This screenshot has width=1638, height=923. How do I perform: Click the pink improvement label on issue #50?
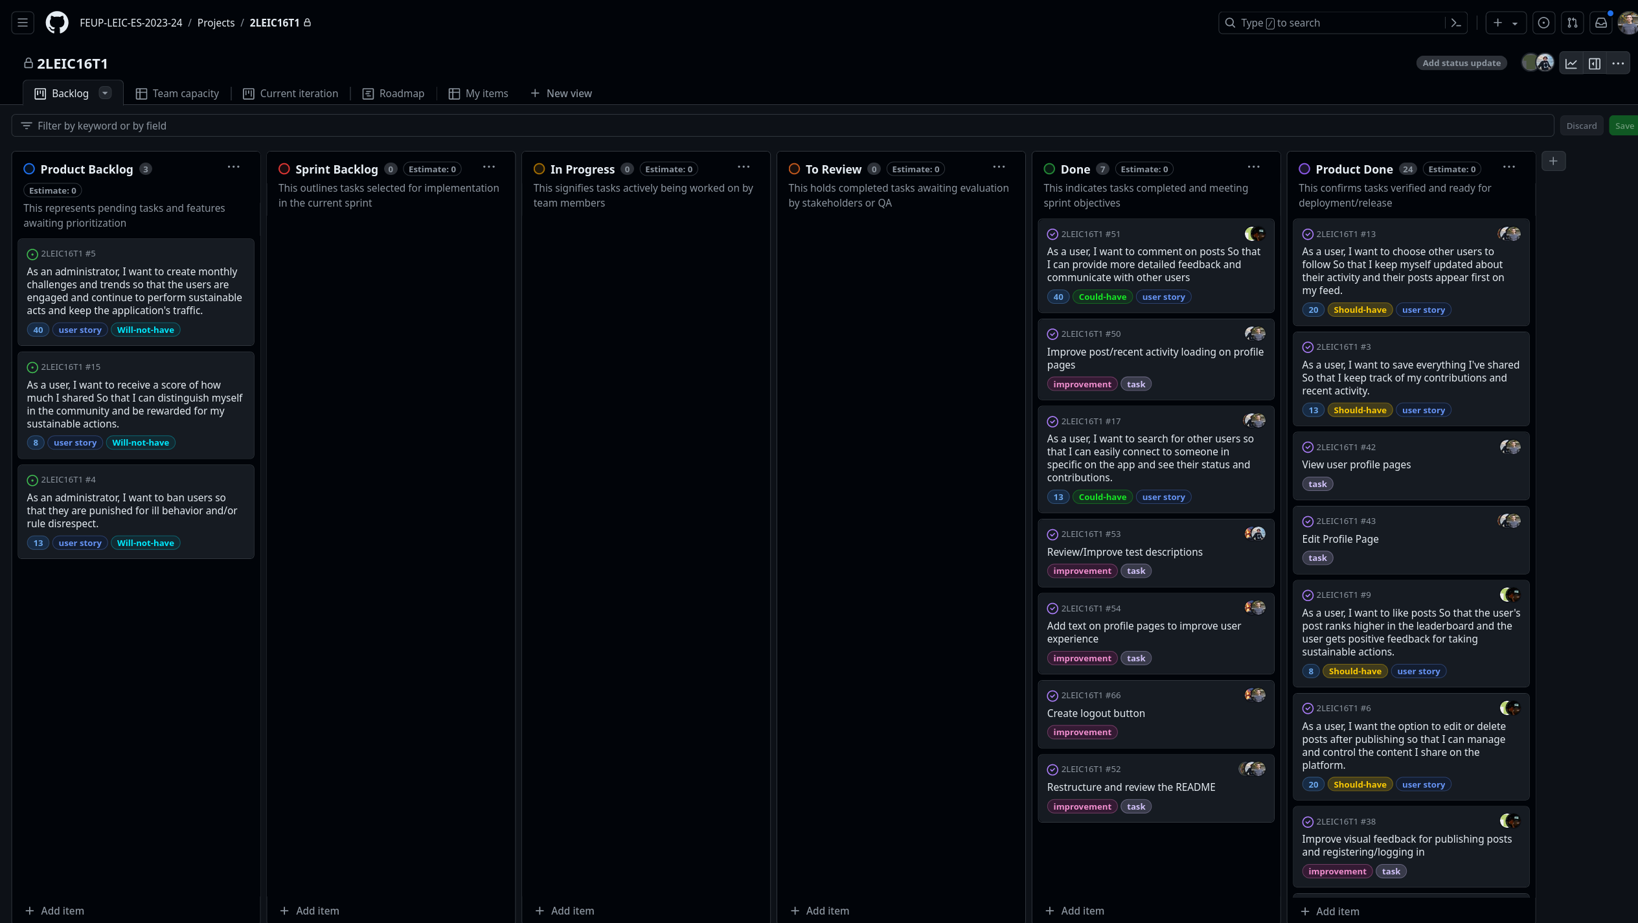coord(1082,384)
